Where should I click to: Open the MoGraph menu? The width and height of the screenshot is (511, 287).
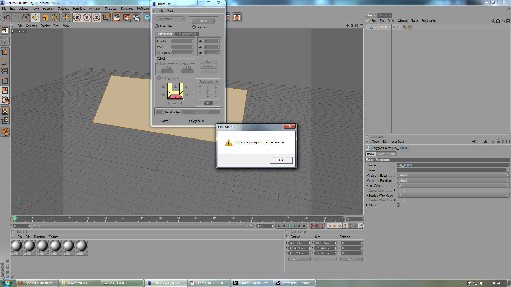tap(143, 9)
